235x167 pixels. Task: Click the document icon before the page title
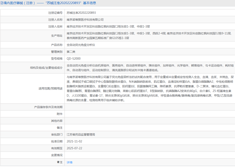pos(2,3)
